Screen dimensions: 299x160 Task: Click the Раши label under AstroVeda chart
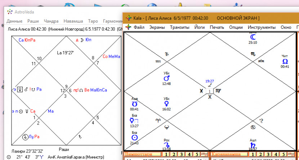[64, 149]
